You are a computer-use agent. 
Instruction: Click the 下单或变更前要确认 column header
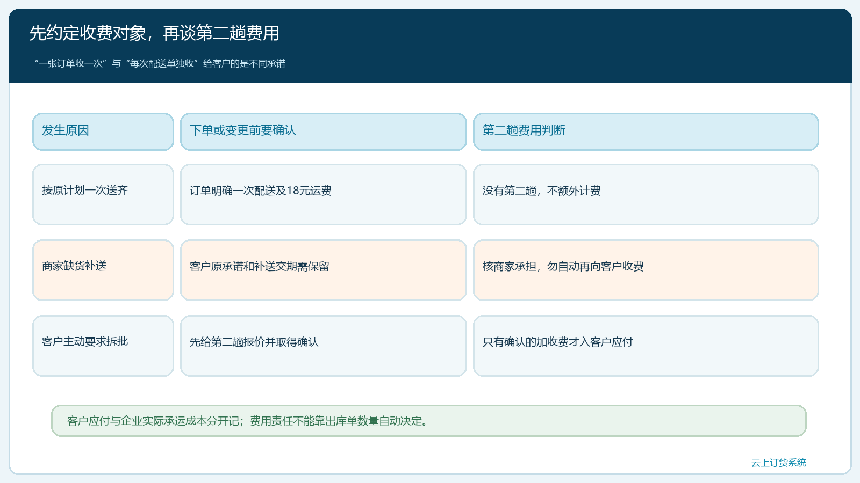pyautogui.click(x=324, y=131)
